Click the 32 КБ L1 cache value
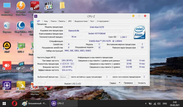Image resolution: width=183 pixels, height=107 pixels. pyautogui.click(x=129, y=64)
